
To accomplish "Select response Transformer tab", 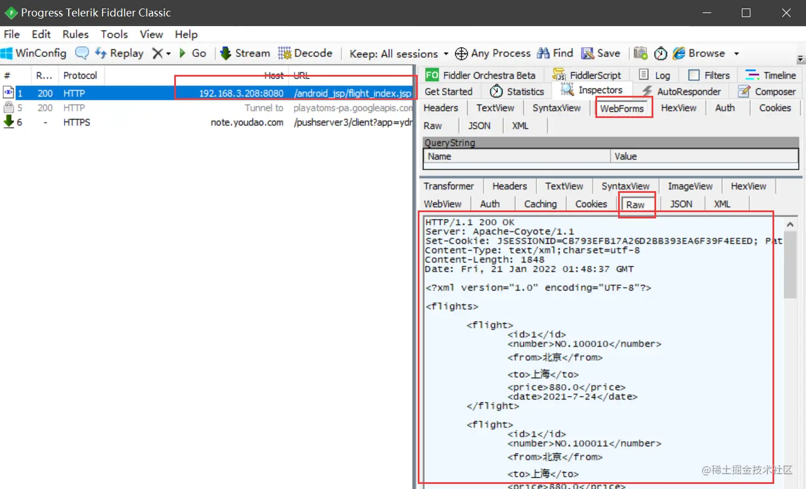I will pos(448,186).
